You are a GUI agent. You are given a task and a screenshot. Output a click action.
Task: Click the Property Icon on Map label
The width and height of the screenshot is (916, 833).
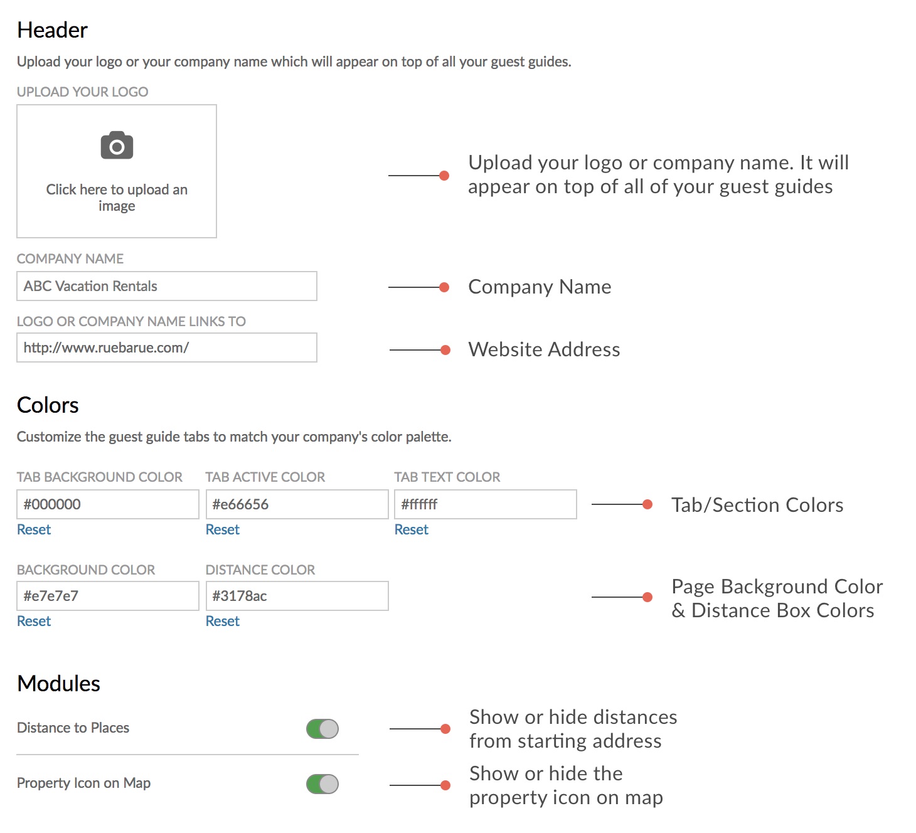click(83, 783)
